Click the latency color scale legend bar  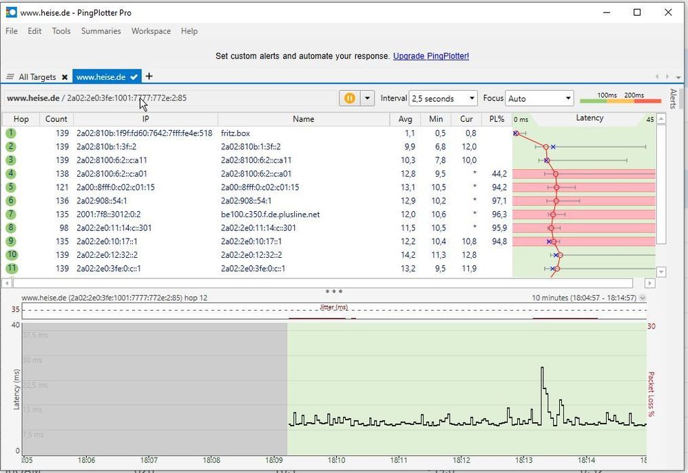click(x=620, y=100)
